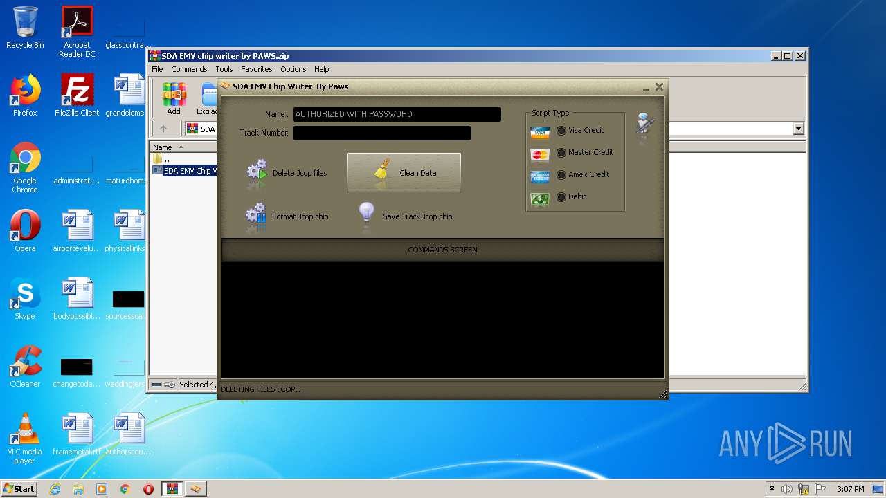Click WinRAR taskbar button
Image resolution: width=886 pixels, height=498 pixels.
click(x=172, y=489)
